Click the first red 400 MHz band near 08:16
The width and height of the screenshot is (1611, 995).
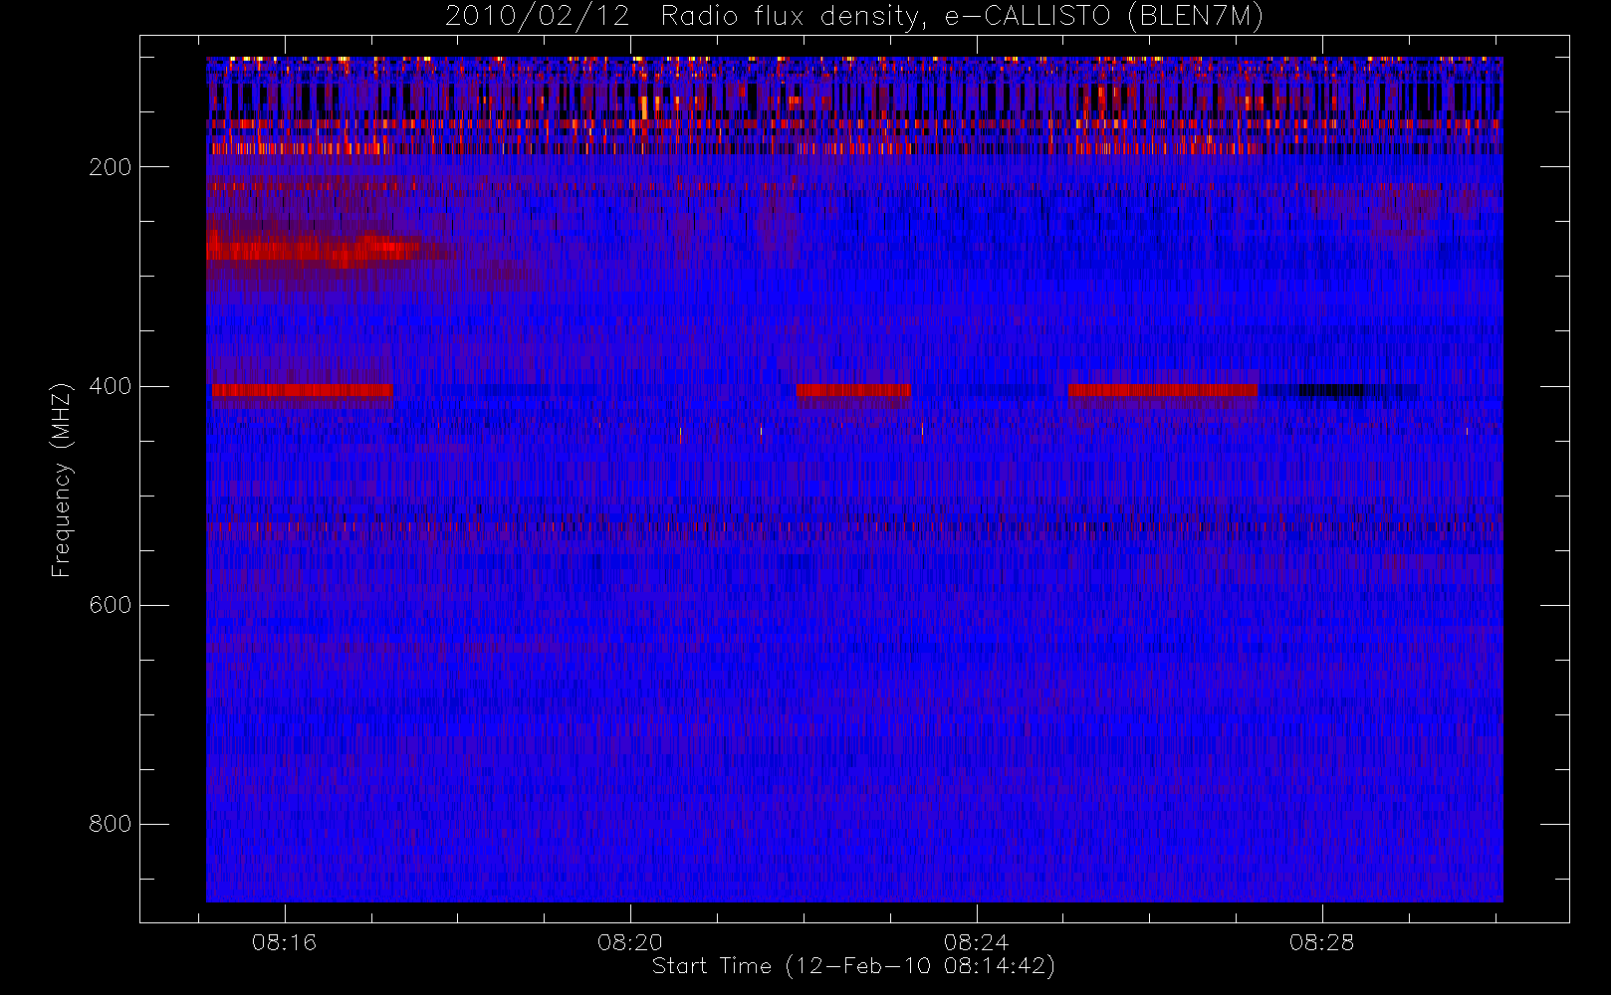point(303,390)
